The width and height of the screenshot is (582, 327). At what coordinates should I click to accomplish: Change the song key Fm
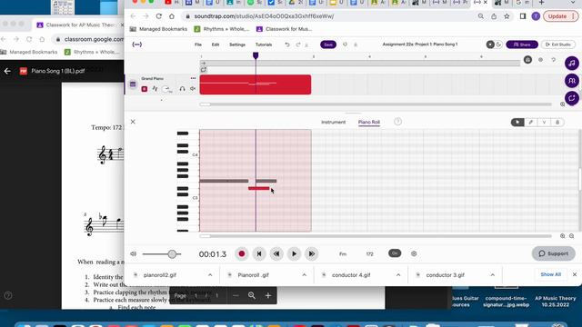pos(343,254)
